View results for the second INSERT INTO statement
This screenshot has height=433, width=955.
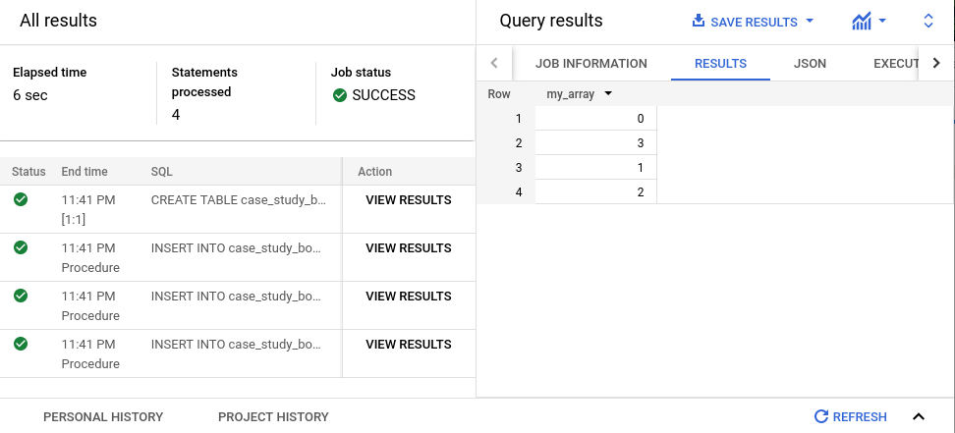408,297
